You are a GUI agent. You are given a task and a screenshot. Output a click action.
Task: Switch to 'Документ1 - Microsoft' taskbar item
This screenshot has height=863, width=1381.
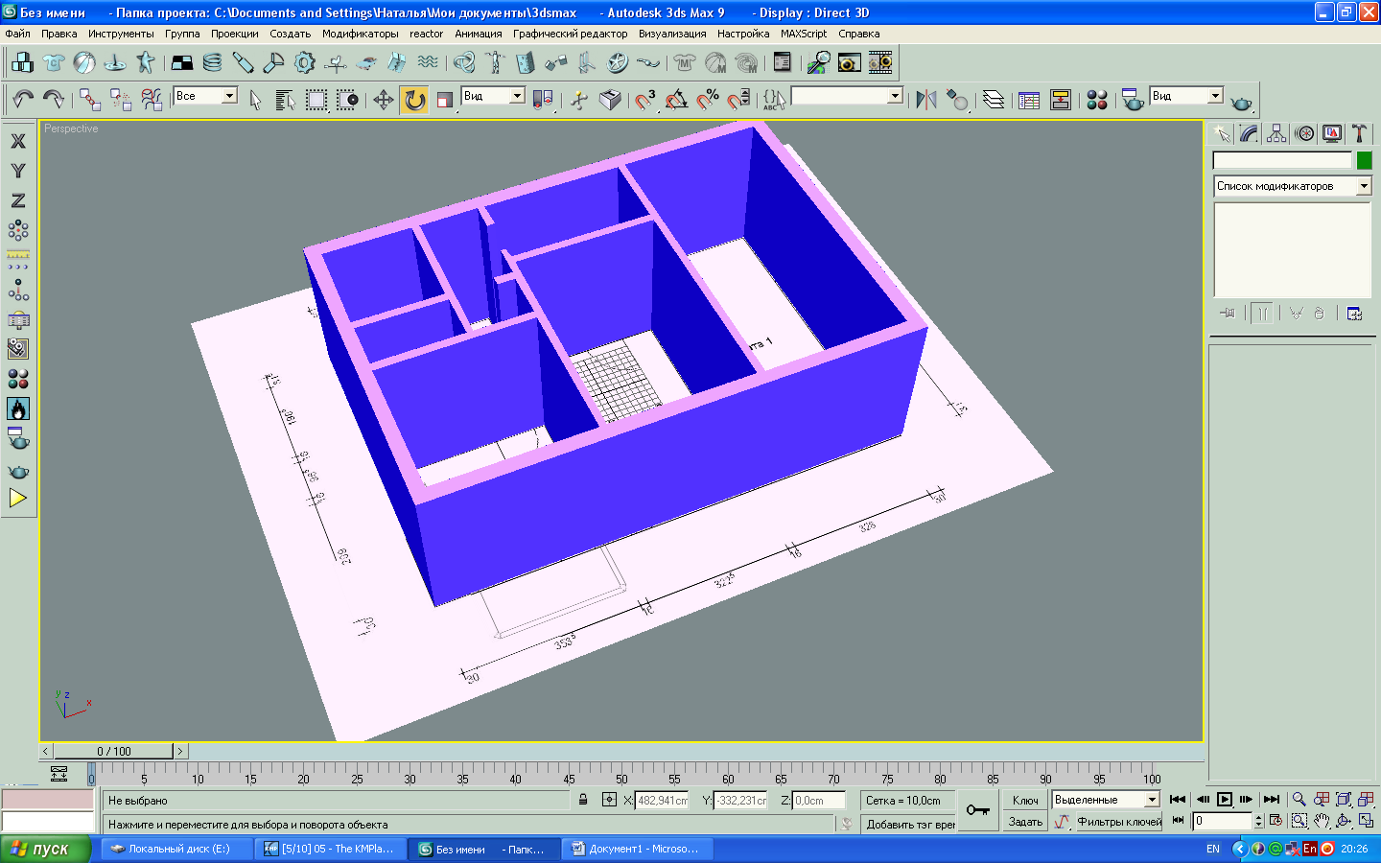click(x=638, y=849)
